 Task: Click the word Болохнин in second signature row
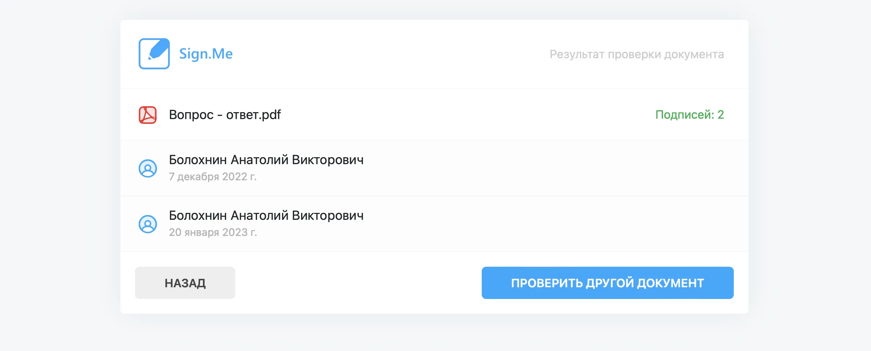pyautogui.click(x=198, y=215)
